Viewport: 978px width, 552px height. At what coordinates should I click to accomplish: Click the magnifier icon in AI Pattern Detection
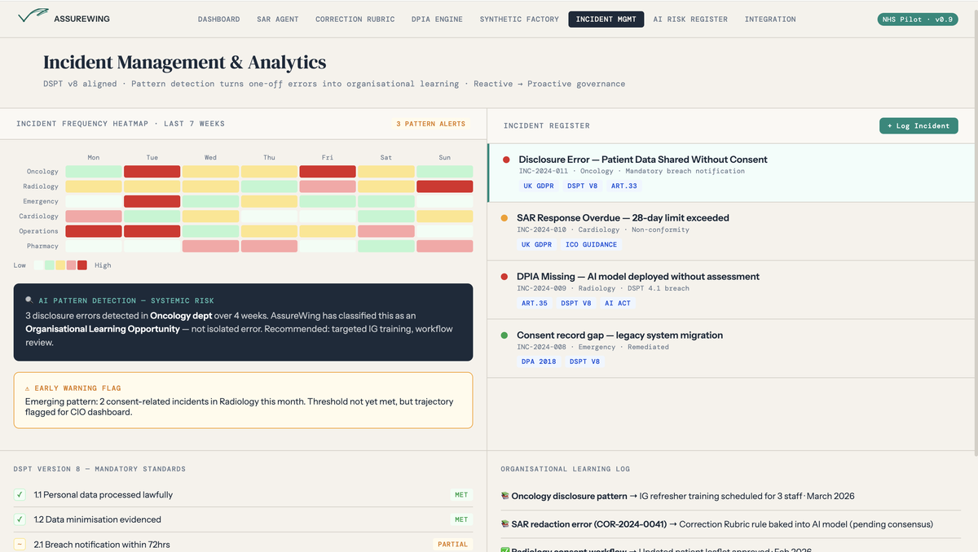[29, 300]
